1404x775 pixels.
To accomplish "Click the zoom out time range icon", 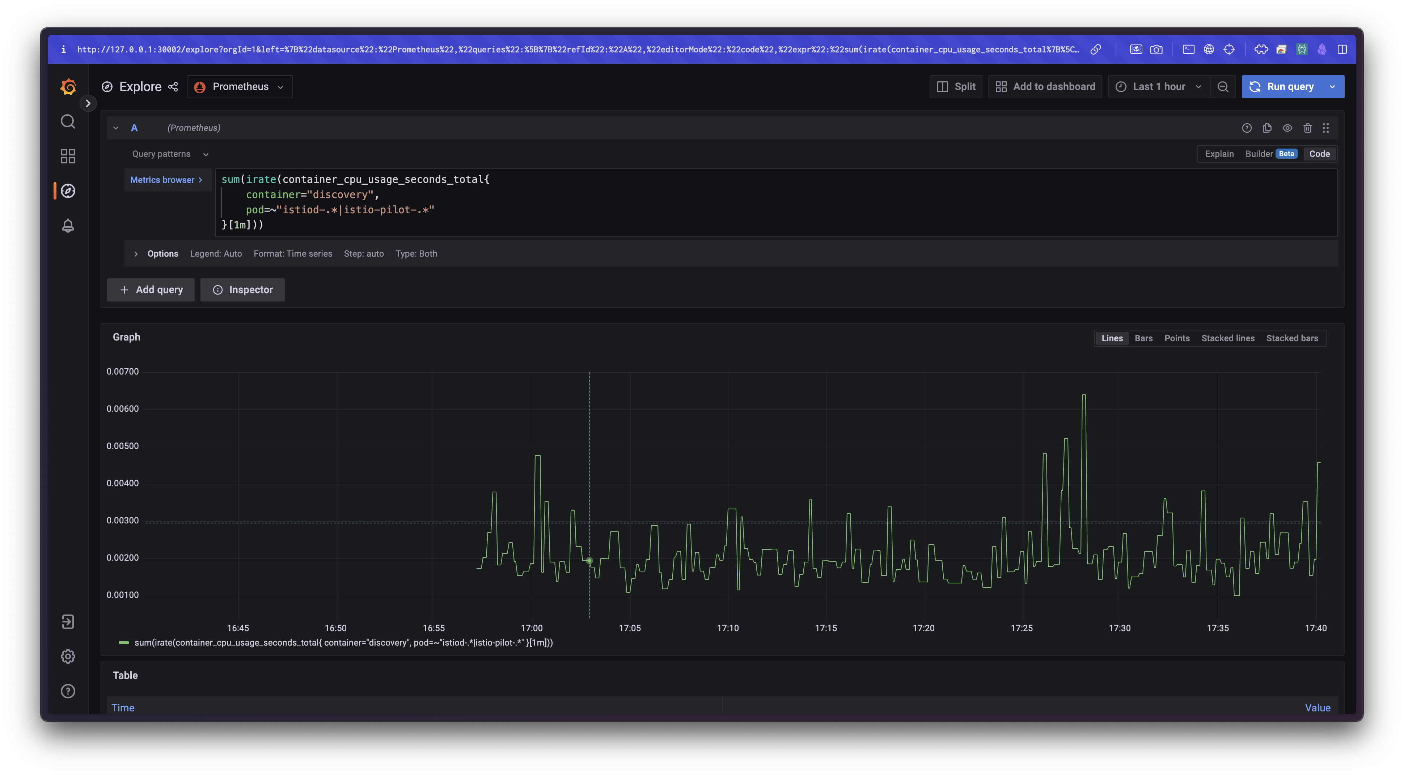I will [x=1222, y=87].
